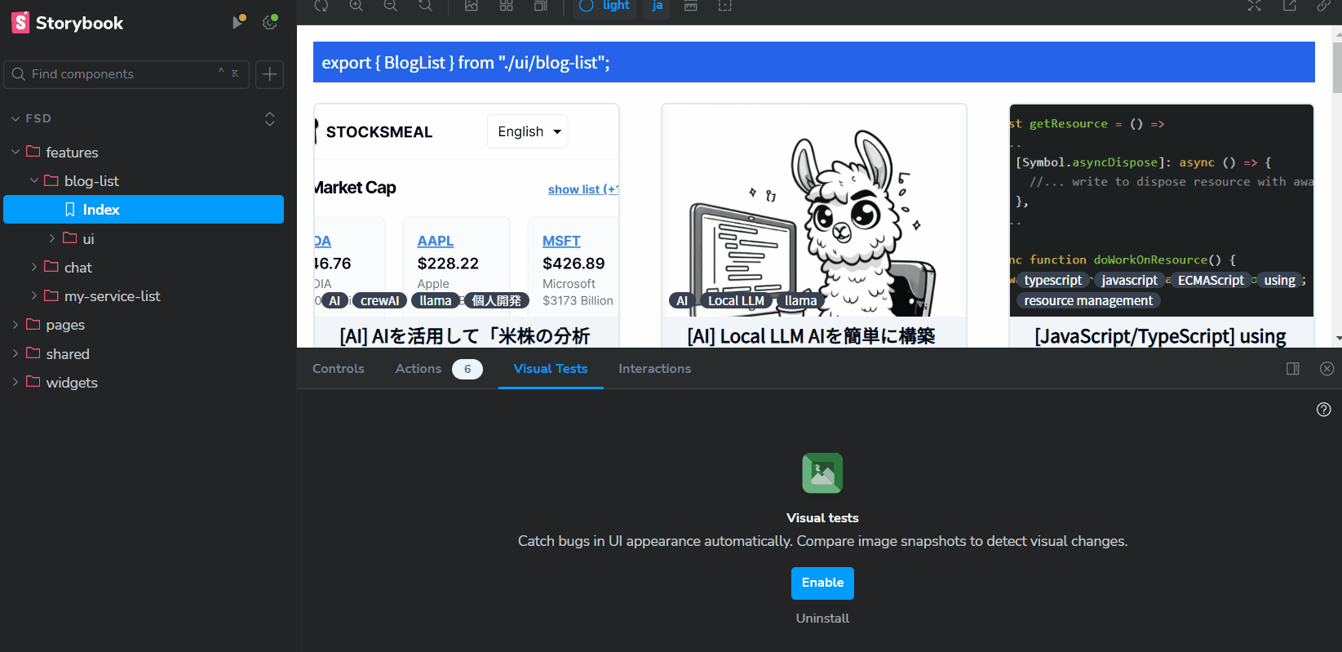
Task: Run tests with the play icon
Action: [237, 23]
